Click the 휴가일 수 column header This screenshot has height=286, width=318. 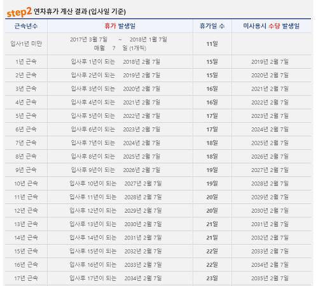[x=212, y=26]
